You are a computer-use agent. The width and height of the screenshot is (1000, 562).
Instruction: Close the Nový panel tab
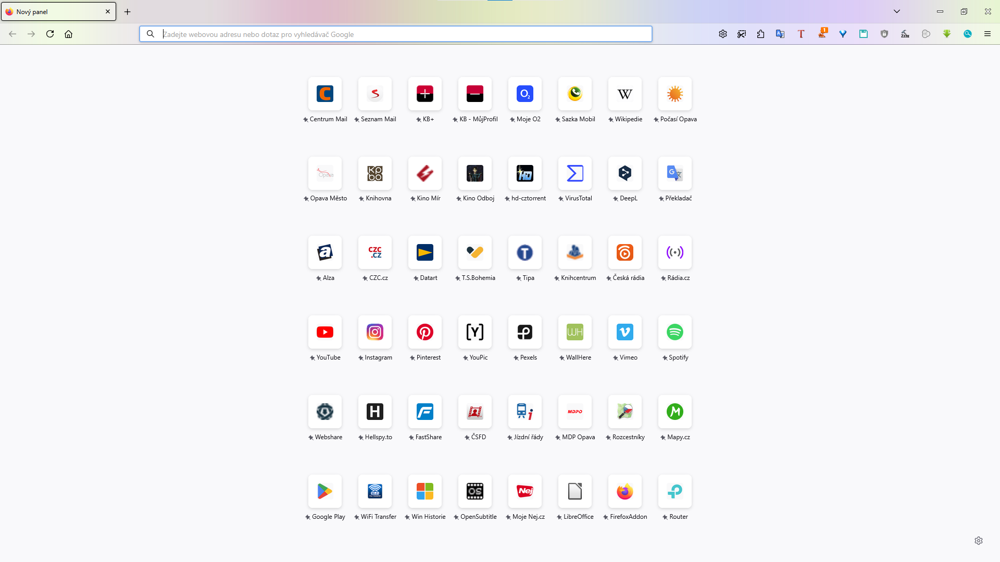(x=108, y=11)
